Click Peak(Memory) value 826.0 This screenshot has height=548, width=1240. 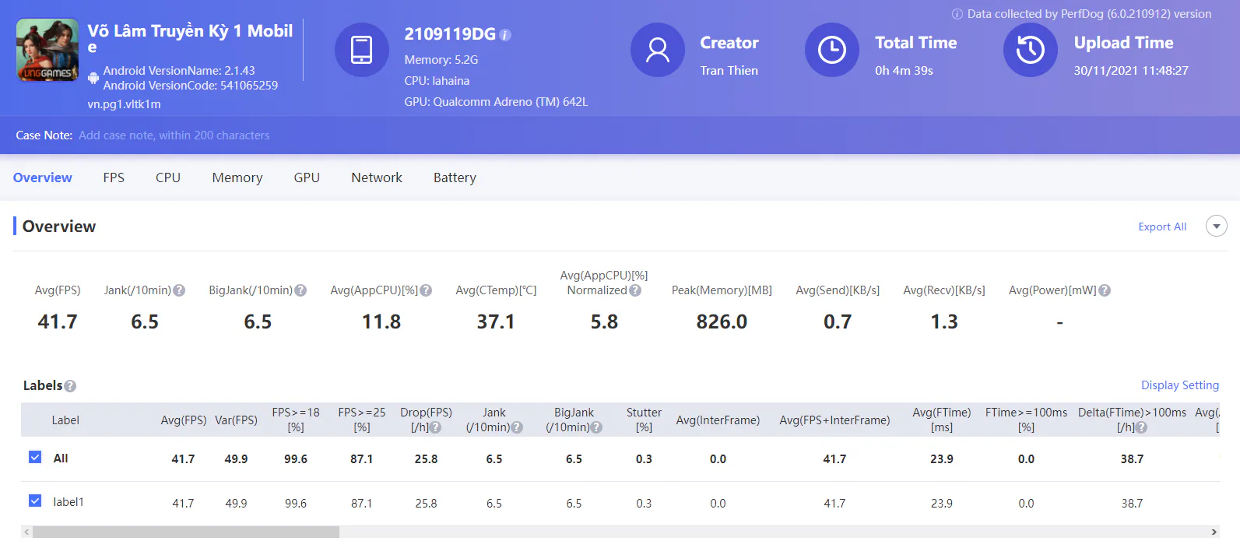pyautogui.click(x=722, y=321)
